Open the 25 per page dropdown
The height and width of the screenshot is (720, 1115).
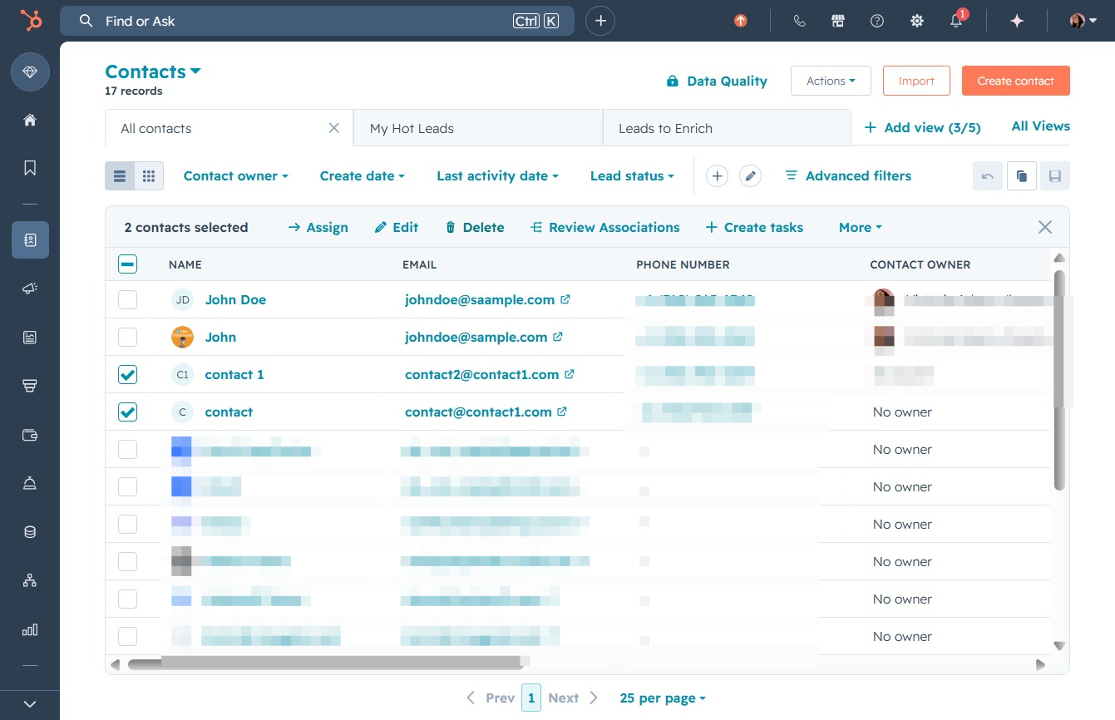point(663,698)
